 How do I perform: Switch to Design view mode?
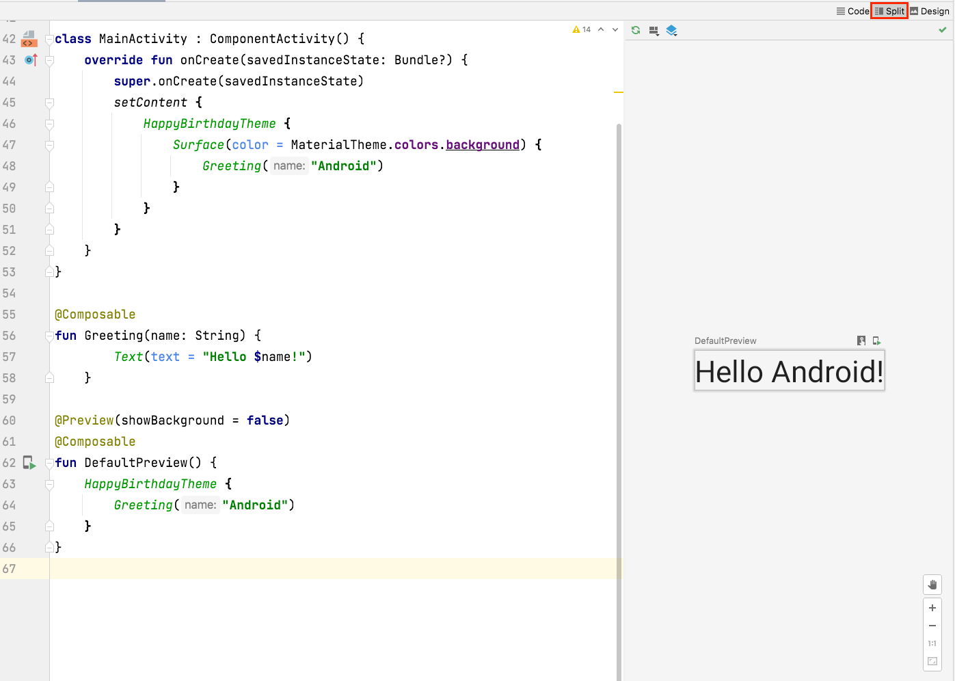[x=929, y=11]
